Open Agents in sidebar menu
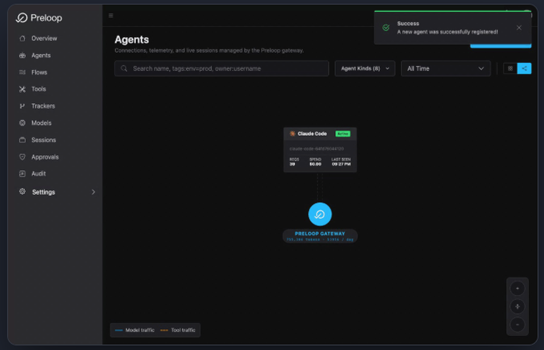Screen dimensions: 544x350 point(41,55)
